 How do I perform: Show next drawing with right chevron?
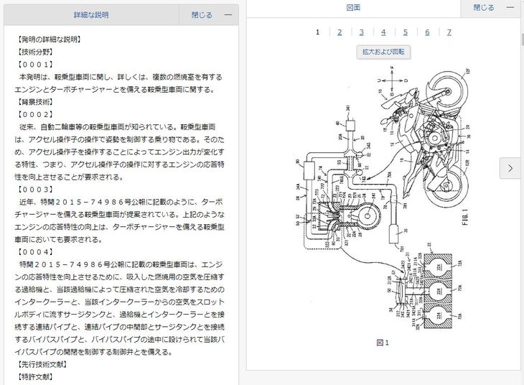pos(510,168)
